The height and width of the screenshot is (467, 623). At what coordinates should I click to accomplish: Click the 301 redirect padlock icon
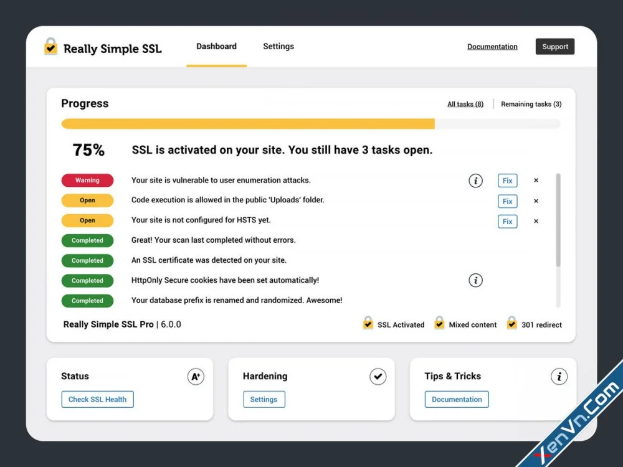coord(511,323)
